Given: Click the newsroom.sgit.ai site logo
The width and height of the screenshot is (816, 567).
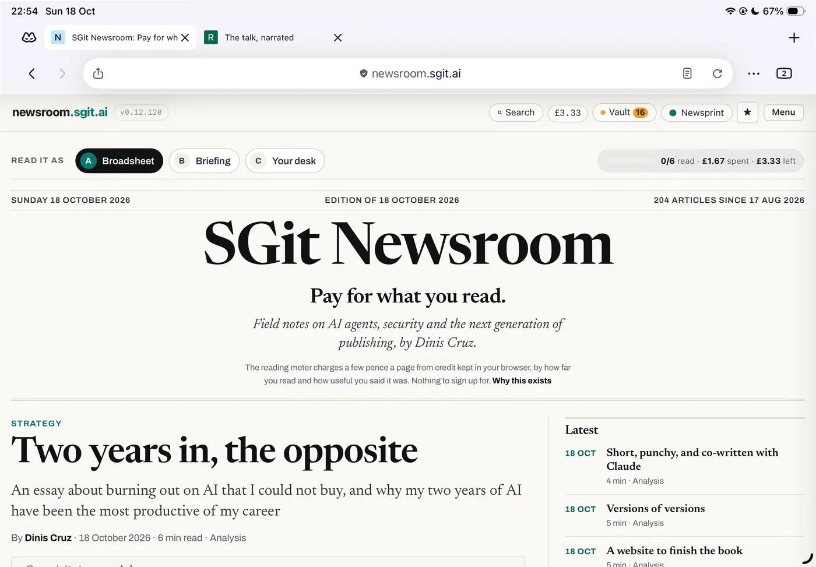Looking at the screenshot, I should (60, 112).
